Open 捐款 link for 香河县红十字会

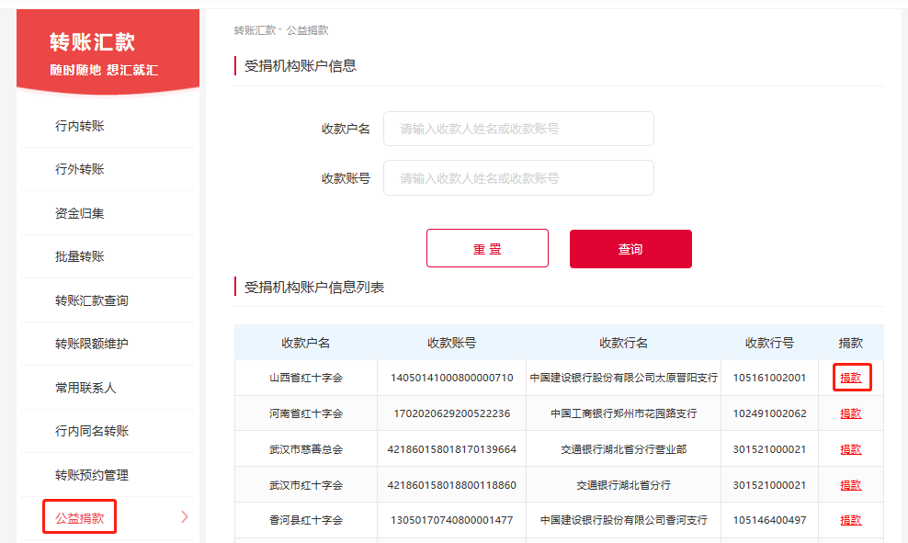click(x=851, y=519)
